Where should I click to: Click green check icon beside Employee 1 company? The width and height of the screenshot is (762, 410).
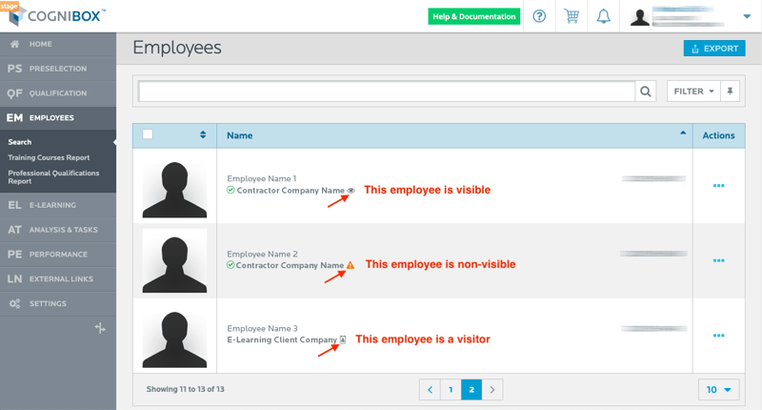[x=231, y=190]
